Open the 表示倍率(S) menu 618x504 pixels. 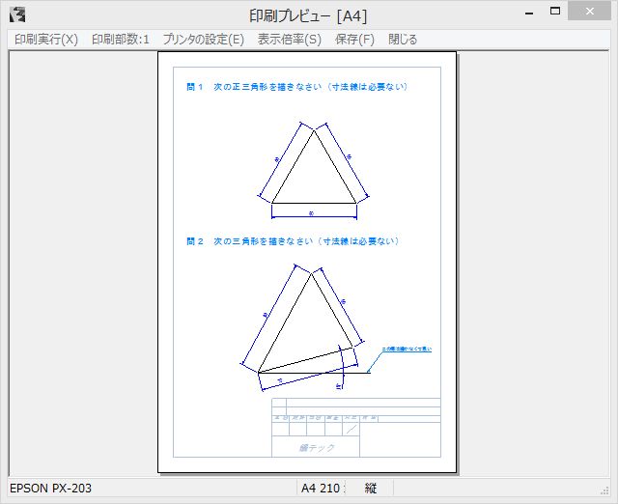(290, 40)
